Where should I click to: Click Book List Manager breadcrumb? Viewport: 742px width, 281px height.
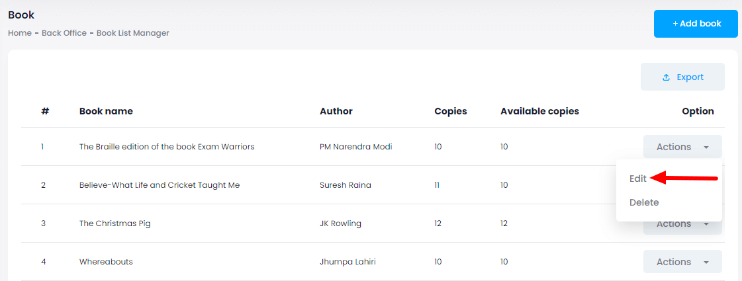132,33
